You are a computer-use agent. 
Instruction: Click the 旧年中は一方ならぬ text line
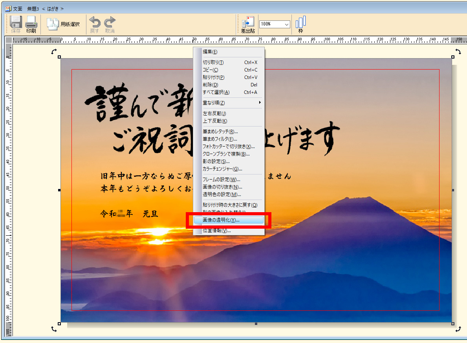pyautogui.click(x=146, y=176)
